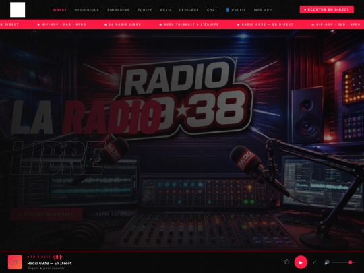
Task: Open the Équipe nav item
Action: pos(145,10)
